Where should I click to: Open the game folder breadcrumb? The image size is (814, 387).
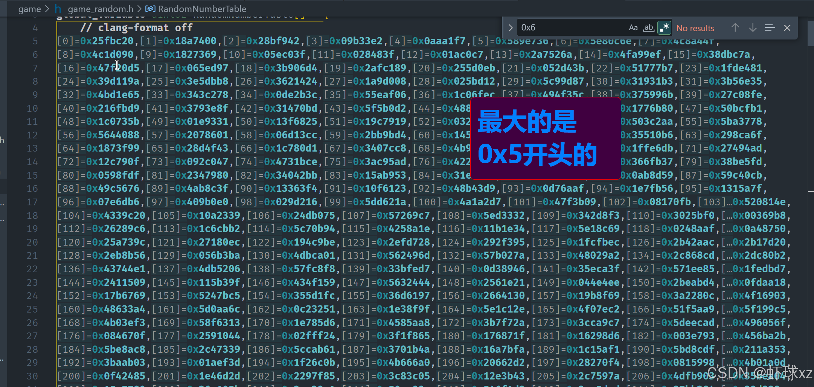[x=29, y=9]
